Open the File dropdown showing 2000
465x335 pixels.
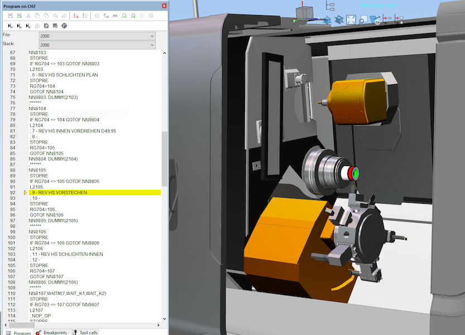(97, 36)
